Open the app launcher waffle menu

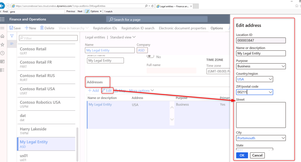coord(3,19)
